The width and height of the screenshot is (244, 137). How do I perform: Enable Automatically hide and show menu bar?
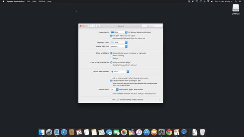coord(111,38)
